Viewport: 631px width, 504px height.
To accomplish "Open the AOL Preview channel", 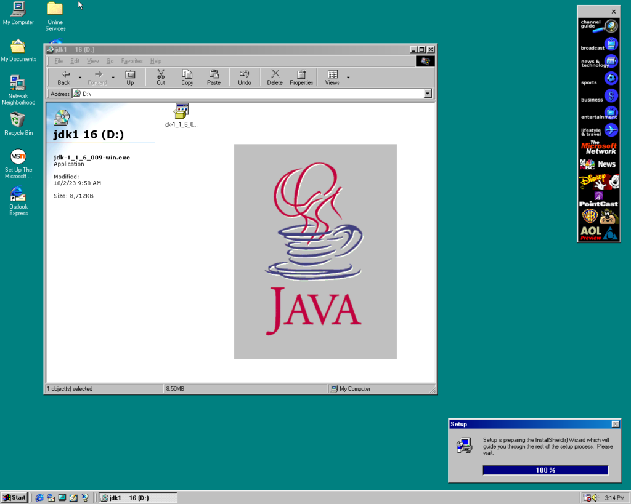I will pyautogui.click(x=599, y=233).
